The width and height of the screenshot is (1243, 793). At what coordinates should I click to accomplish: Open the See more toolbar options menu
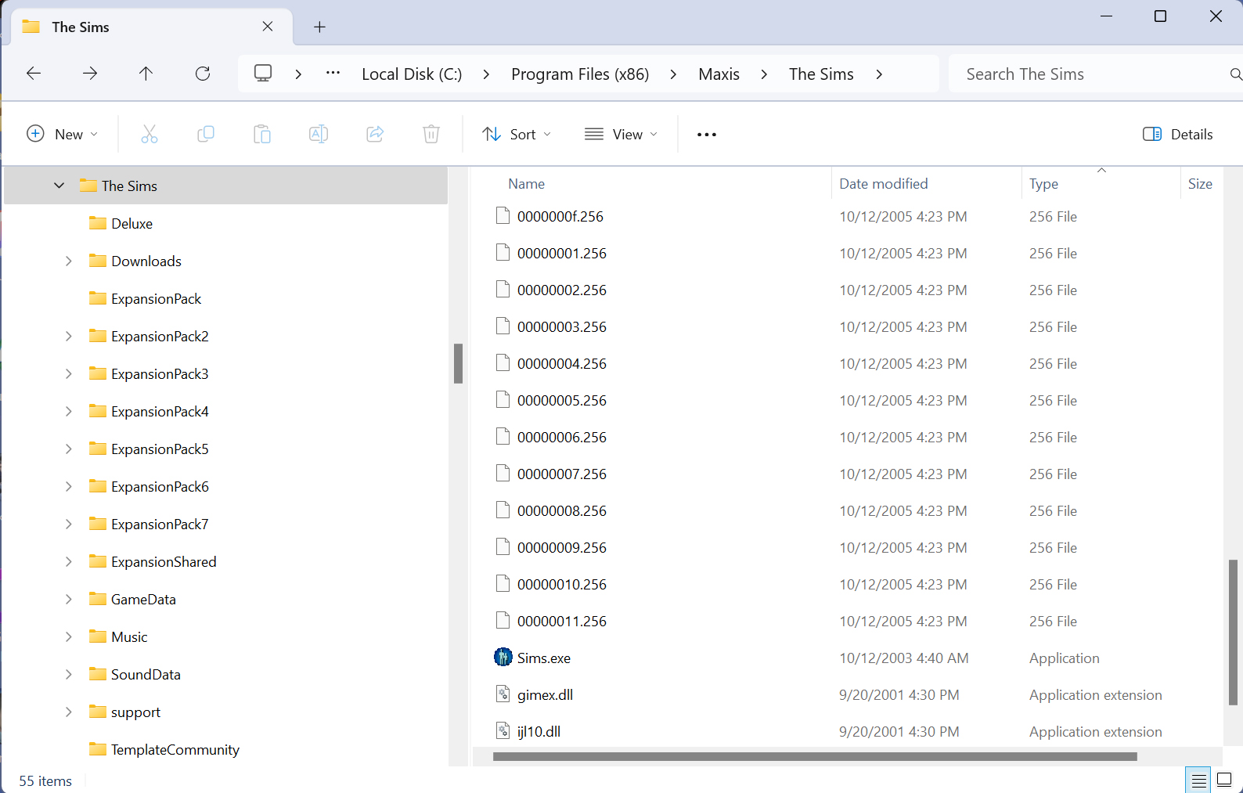click(707, 135)
